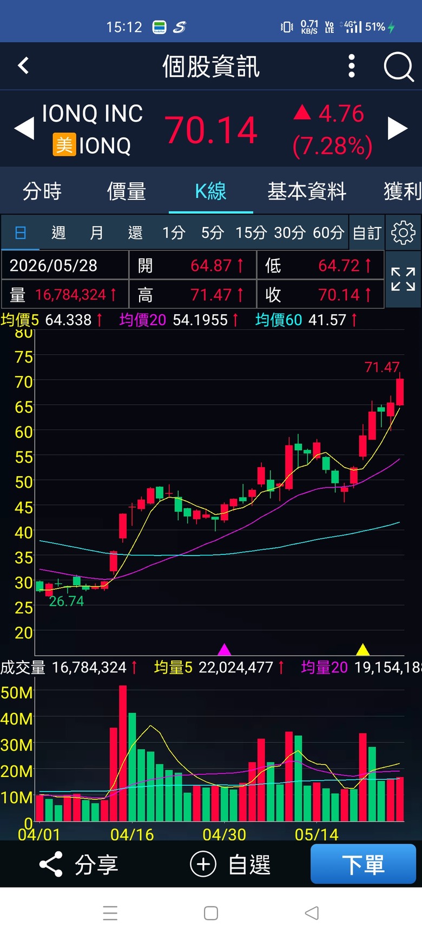Select 30分 interval
The height and width of the screenshot is (939, 422).
290,232
